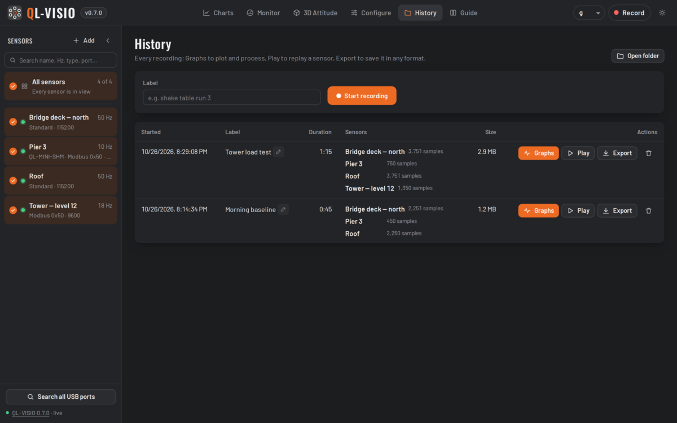Open the QL-VISIO 0.7.0 version link
This screenshot has width=677, height=423.
(31, 413)
